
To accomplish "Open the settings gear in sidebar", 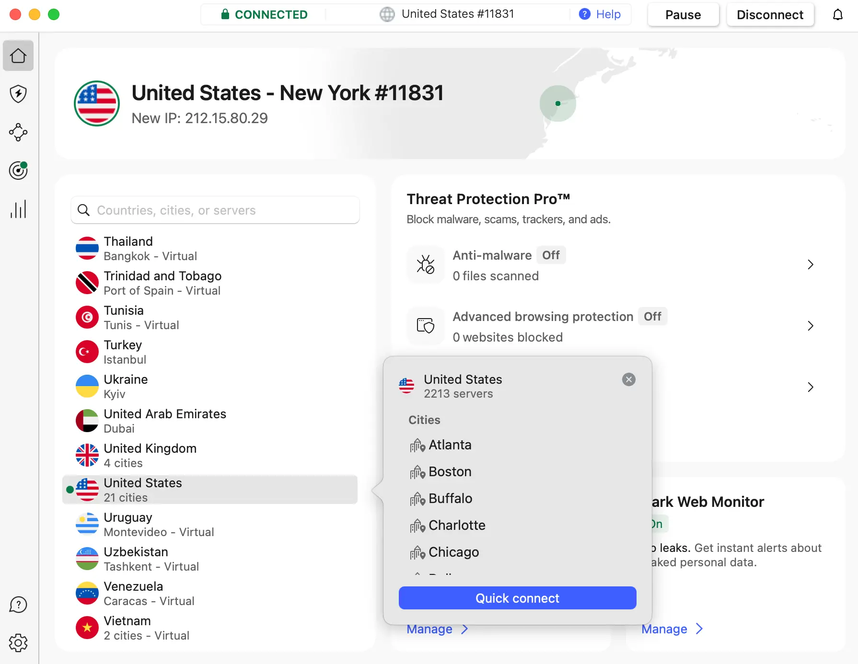I will coord(18,643).
